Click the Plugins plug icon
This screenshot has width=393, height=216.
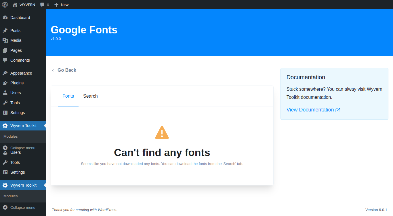(5, 83)
